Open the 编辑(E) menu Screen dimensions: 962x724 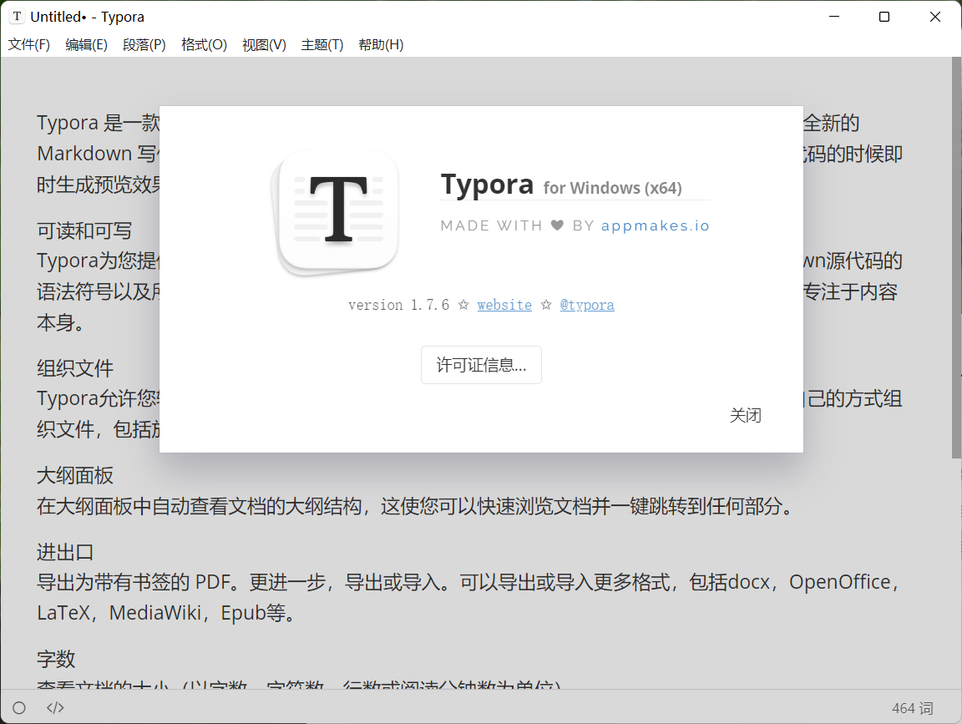coord(87,45)
